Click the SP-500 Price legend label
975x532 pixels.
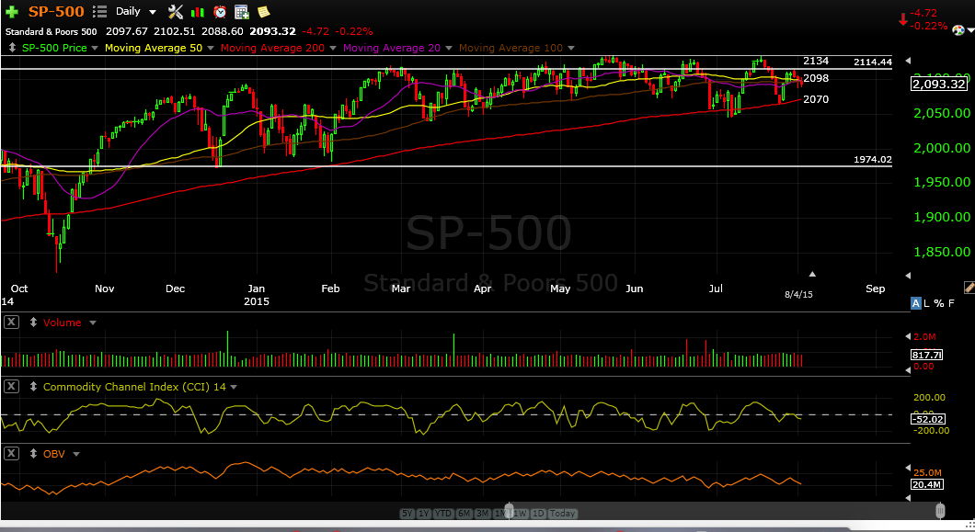tap(54, 48)
